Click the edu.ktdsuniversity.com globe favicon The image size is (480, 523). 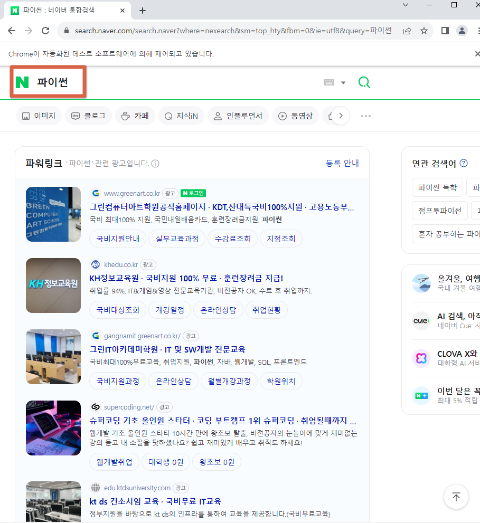click(96, 488)
